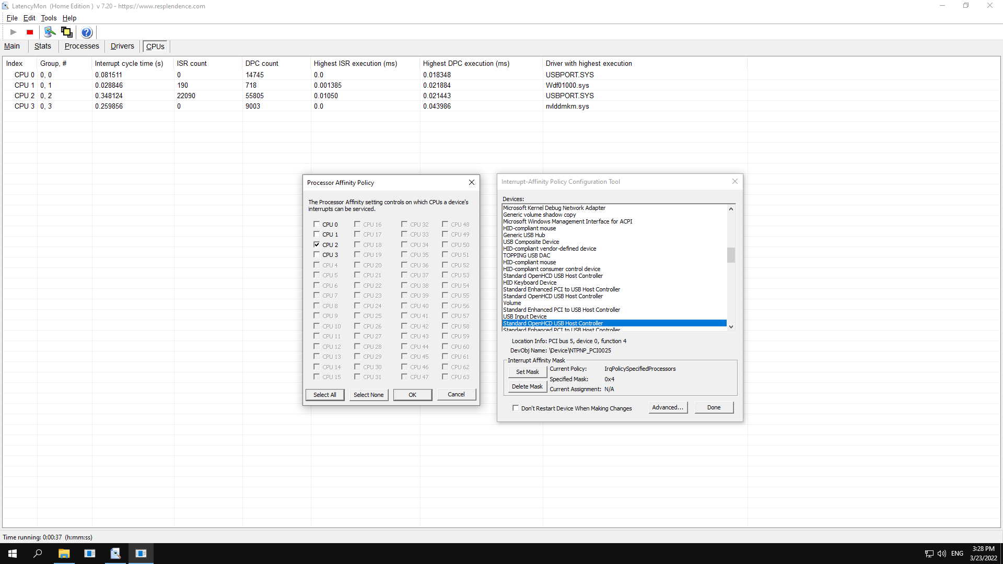This screenshot has height=564, width=1003.
Task: Switch to the Processes tab
Action: pos(82,46)
